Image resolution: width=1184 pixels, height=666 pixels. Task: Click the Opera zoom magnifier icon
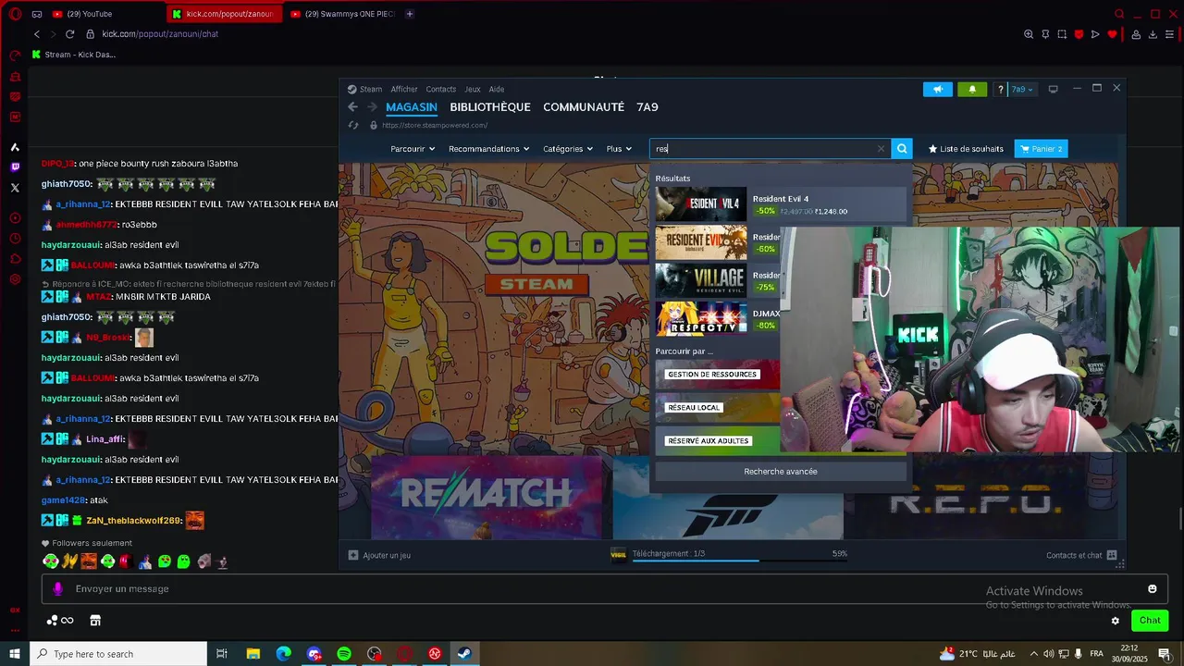(x=1029, y=34)
